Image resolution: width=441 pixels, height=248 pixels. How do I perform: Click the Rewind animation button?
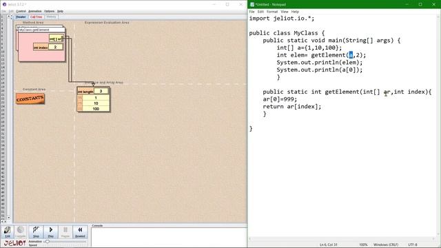pyautogui.click(x=80, y=232)
